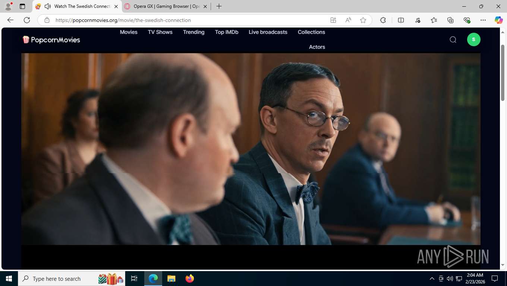
Task: Open Browser essentials heart icon
Action: pyautogui.click(x=467, y=20)
